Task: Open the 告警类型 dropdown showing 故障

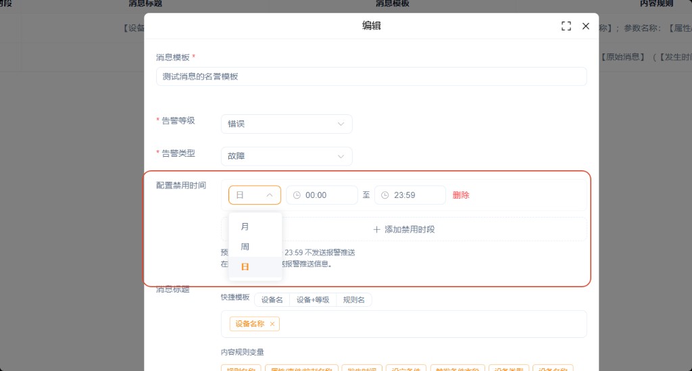Action: [287, 156]
